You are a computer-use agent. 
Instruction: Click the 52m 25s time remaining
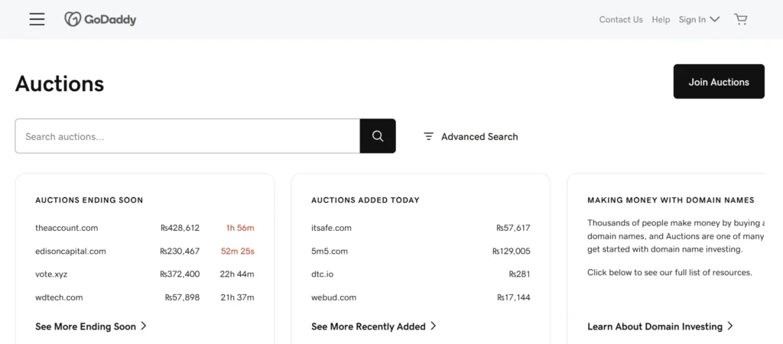pos(238,252)
